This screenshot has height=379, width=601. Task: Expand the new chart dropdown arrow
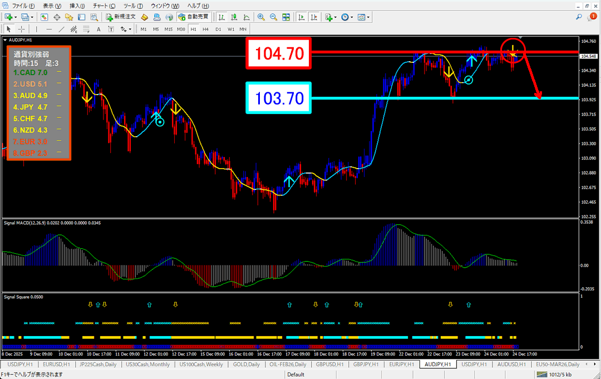point(14,17)
